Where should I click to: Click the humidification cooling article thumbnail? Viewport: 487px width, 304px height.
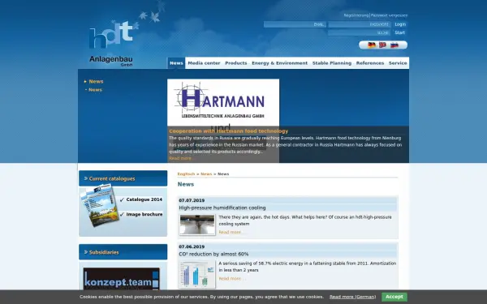[x=197, y=225]
